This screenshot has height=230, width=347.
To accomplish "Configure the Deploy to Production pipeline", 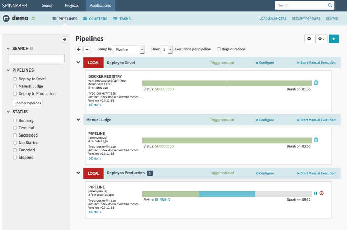I will coord(265,173).
